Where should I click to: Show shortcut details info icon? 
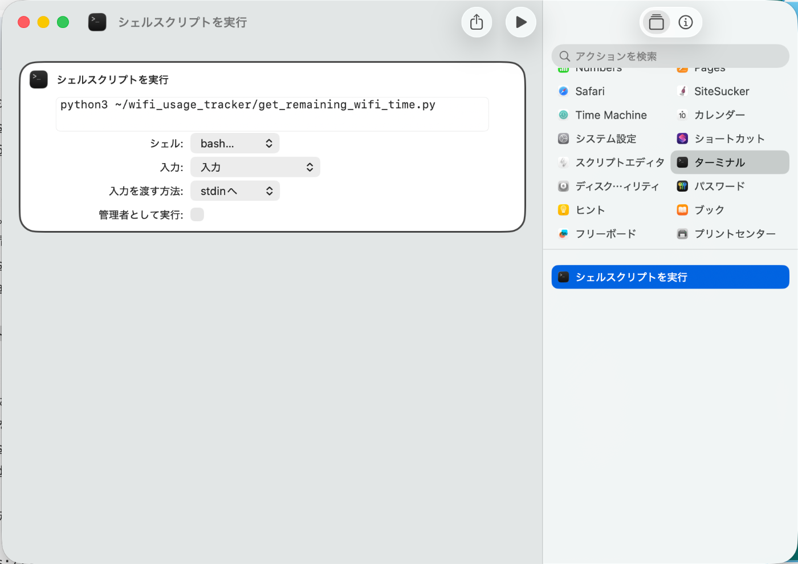[x=686, y=22]
